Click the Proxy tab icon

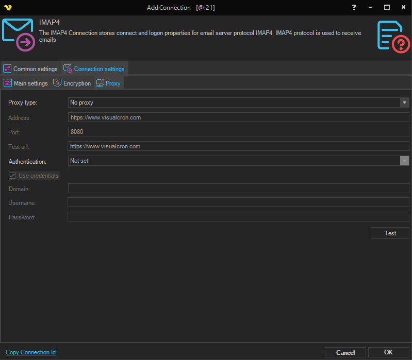coord(100,83)
